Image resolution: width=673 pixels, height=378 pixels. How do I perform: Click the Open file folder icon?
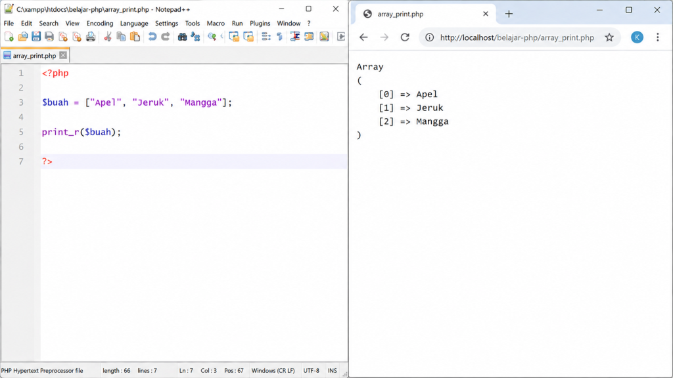[23, 37]
